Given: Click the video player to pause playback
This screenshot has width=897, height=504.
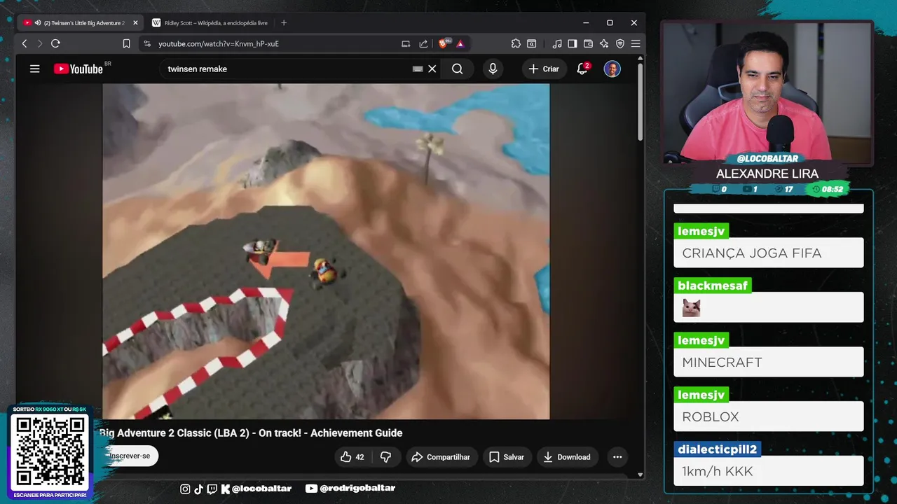Looking at the screenshot, I should (326, 251).
